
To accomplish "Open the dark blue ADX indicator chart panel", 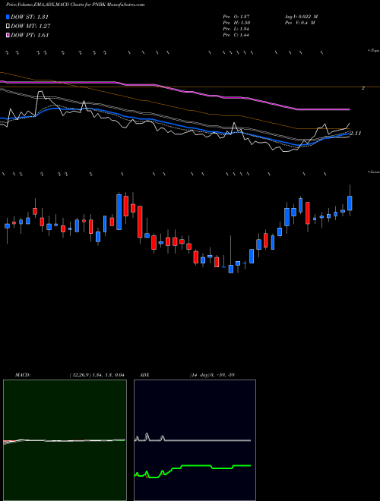I will pyautogui.click(x=195, y=440).
